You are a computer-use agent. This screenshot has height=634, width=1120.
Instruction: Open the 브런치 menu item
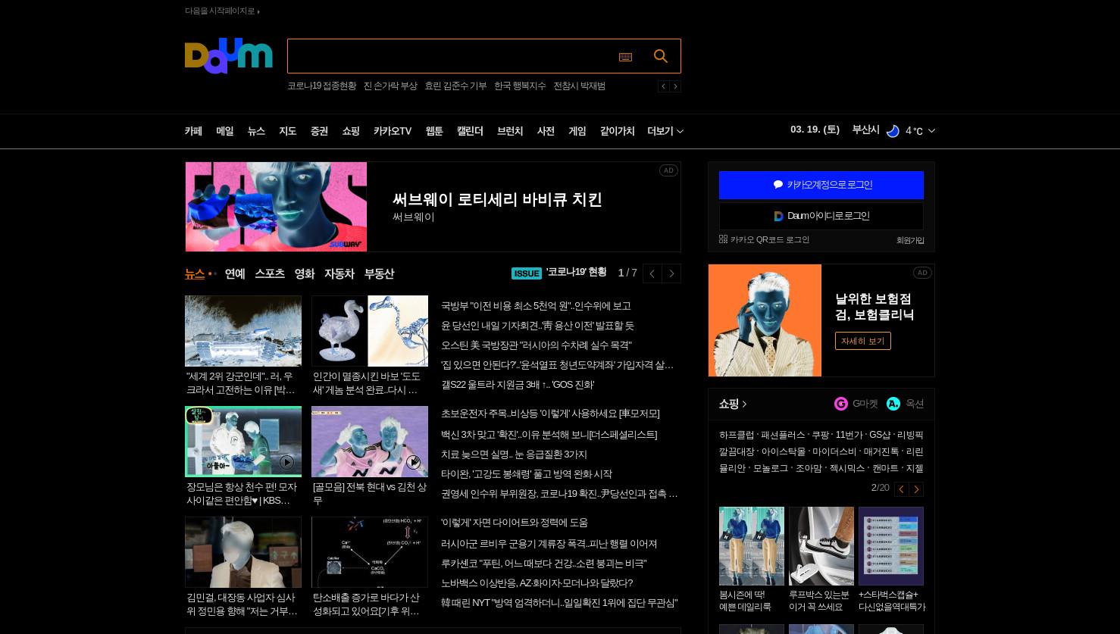pyautogui.click(x=510, y=131)
